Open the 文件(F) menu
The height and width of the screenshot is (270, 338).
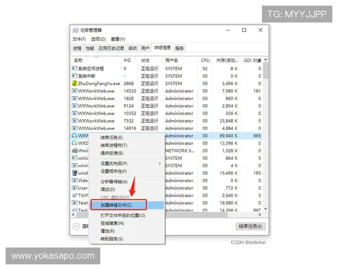pos(79,39)
